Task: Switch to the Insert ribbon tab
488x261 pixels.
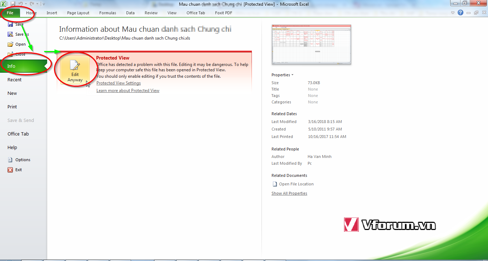Action: click(x=52, y=13)
